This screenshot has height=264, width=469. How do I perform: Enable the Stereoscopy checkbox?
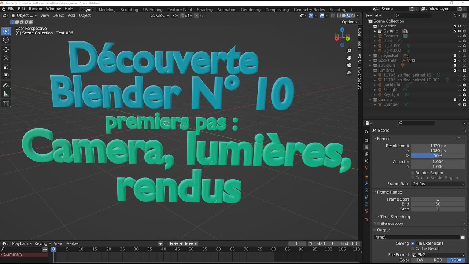[378, 224]
